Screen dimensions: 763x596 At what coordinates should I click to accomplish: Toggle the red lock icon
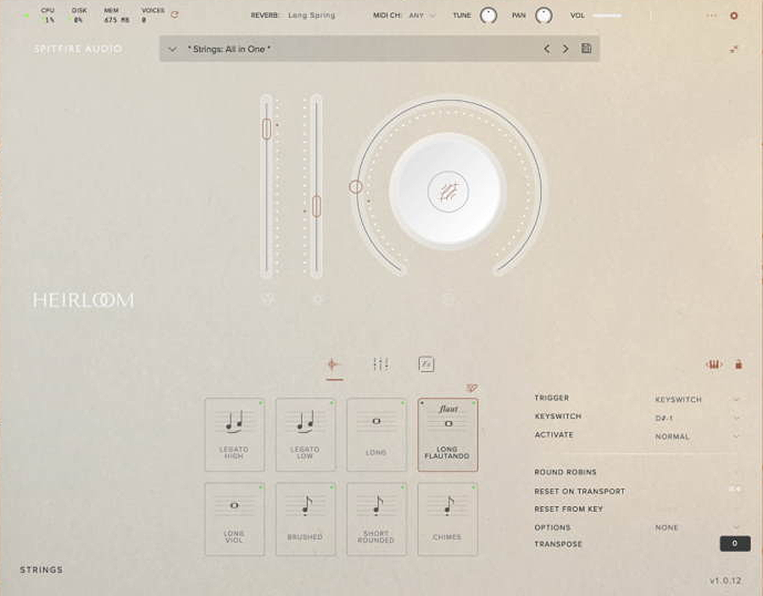(x=738, y=365)
